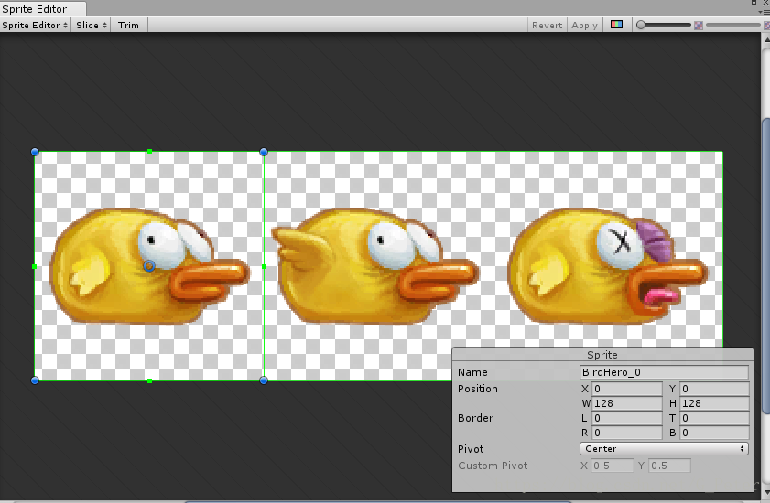Viewport: 770px width, 503px height.
Task: Click the Border T input field
Action: coord(714,418)
